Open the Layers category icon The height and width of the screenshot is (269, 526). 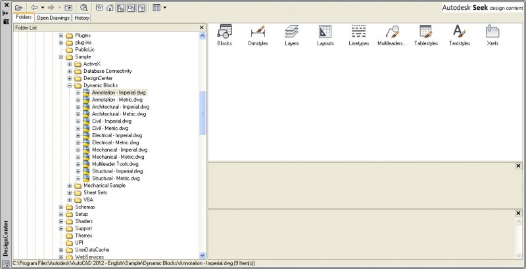click(x=292, y=33)
